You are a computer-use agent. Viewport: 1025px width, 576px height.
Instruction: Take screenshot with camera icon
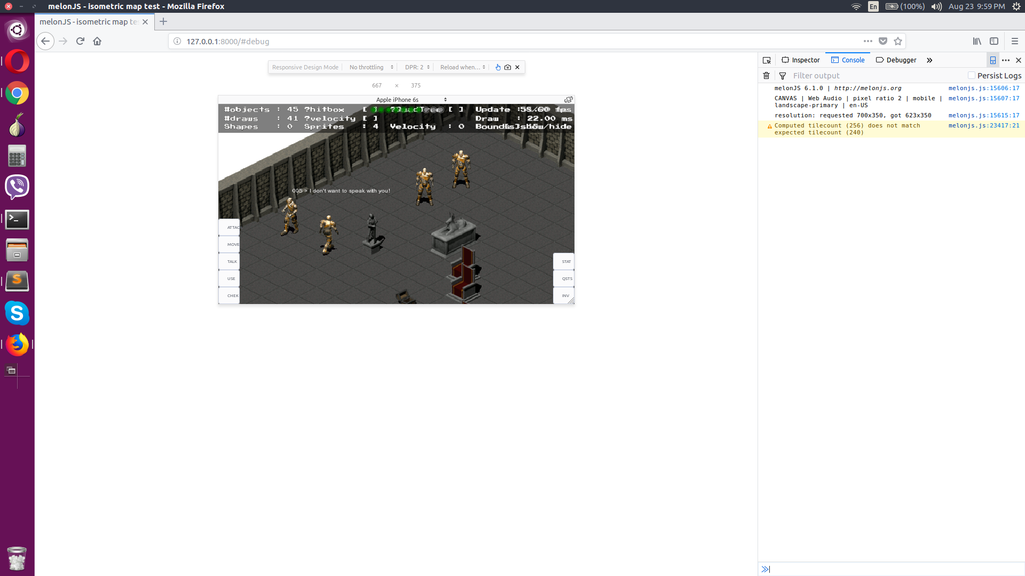(508, 67)
